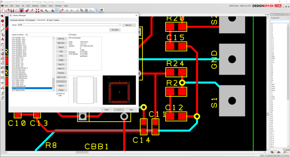Toggle the Grid display toolbar icon
The width and height of the screenshot is (290, 157).
57,11
